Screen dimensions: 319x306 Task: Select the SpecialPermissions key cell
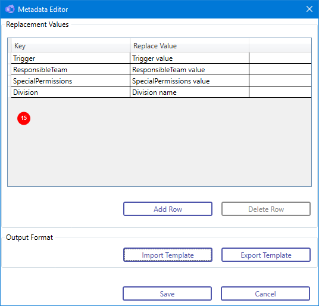click(x=71, y=81)
